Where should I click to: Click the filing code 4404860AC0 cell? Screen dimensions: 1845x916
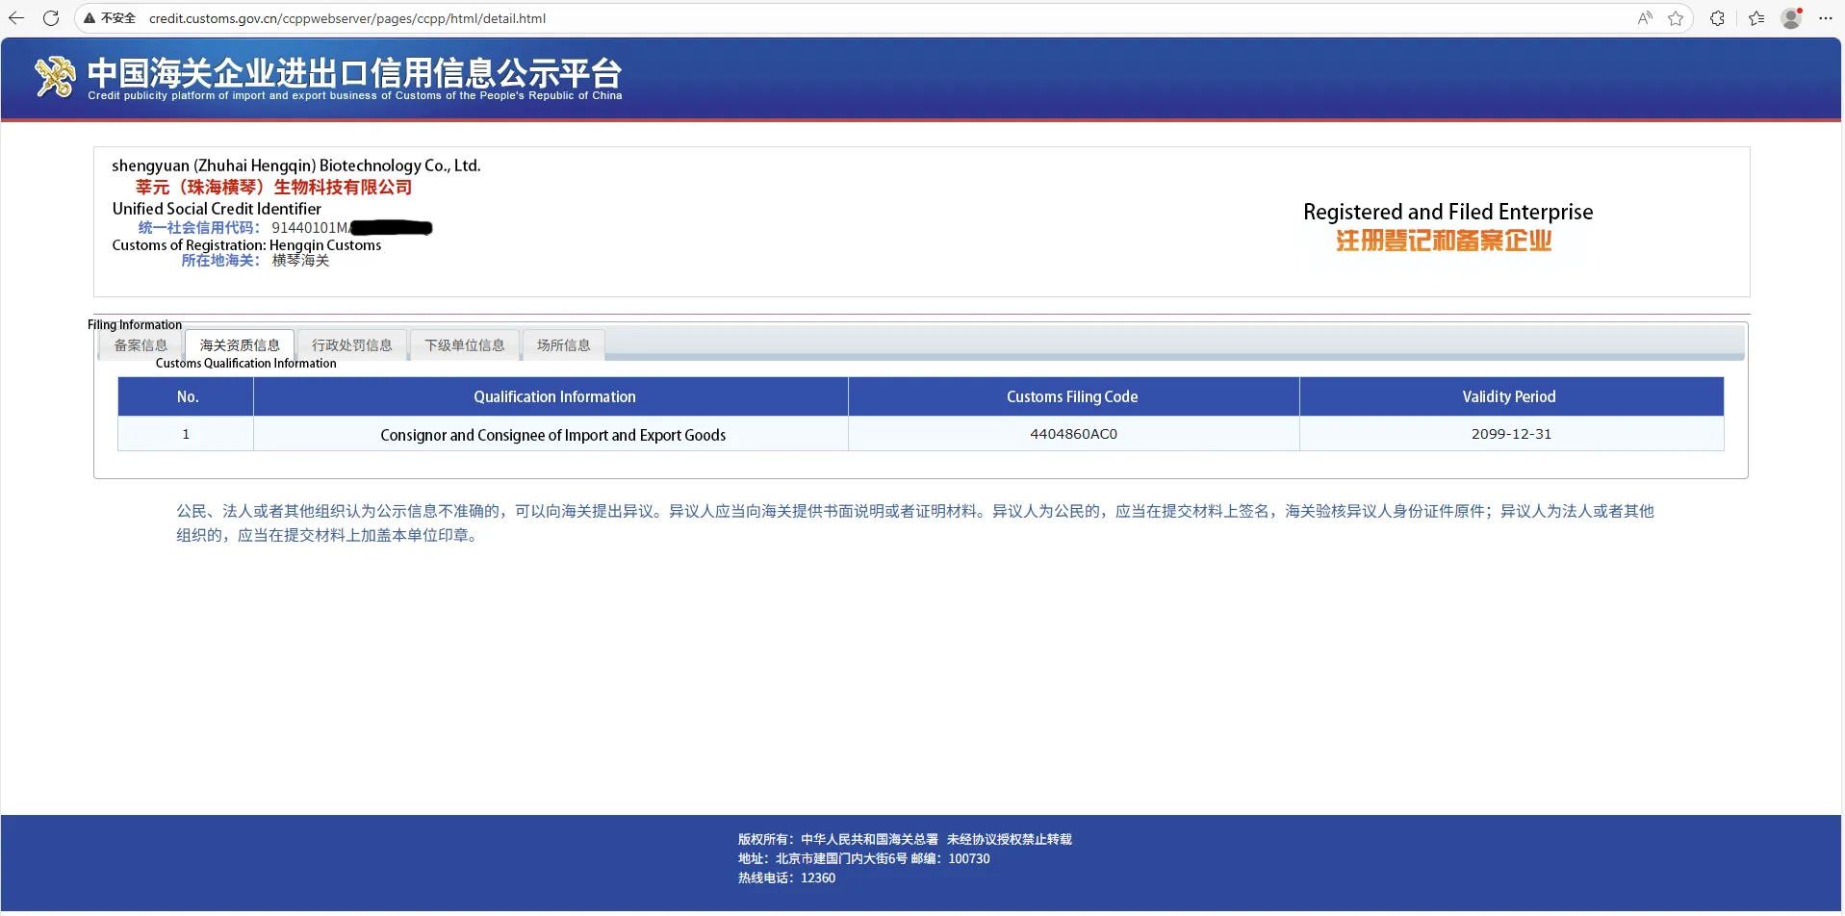(1073, 434)
